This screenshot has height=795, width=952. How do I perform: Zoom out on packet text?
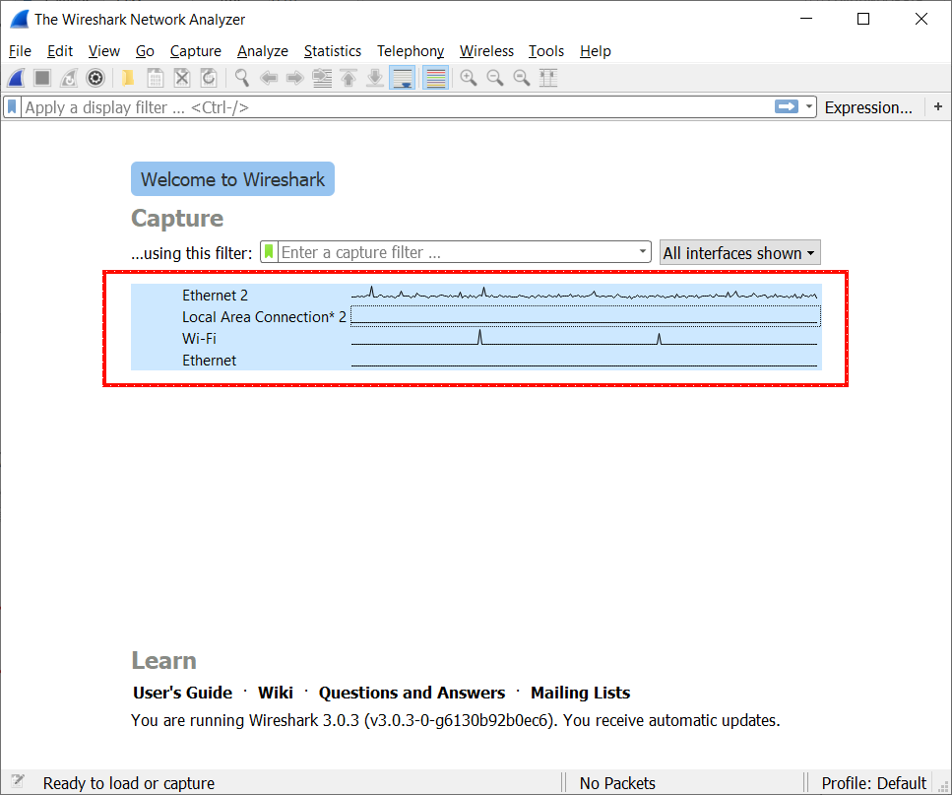click(495, 78)
